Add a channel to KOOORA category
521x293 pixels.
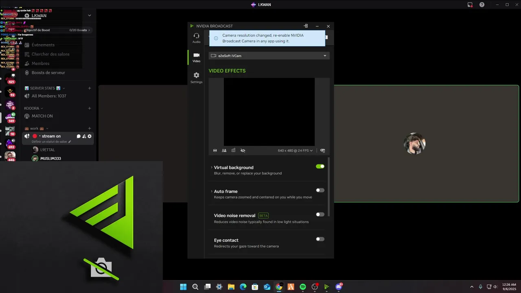pos(90,108)
